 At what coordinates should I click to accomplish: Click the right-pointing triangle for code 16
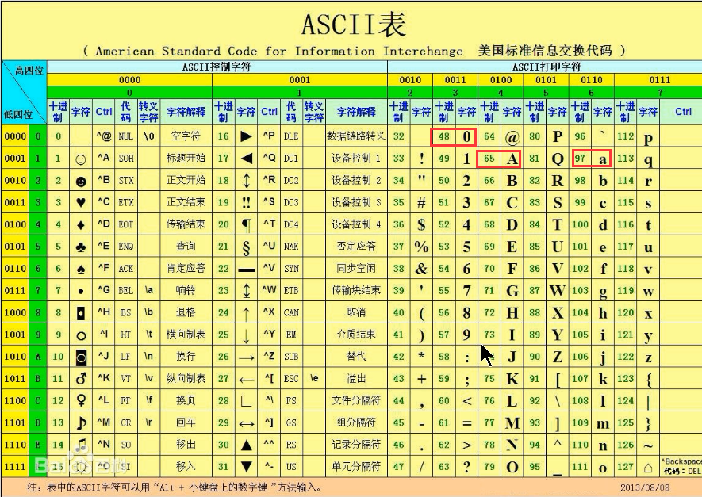pyautogui.click(x=246, y=136)
